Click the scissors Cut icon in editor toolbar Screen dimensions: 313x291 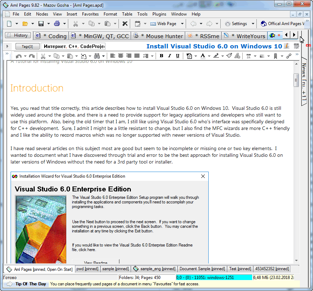(43, 56)
